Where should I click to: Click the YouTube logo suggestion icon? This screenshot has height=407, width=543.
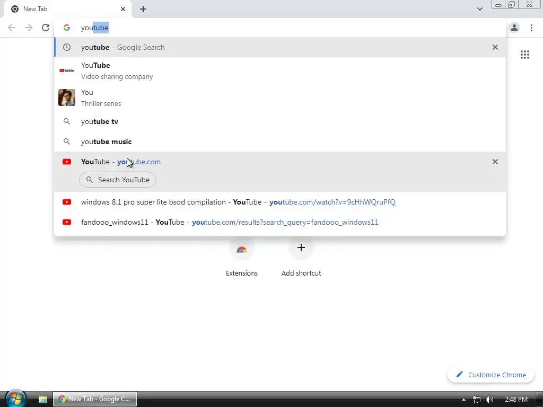67,70
